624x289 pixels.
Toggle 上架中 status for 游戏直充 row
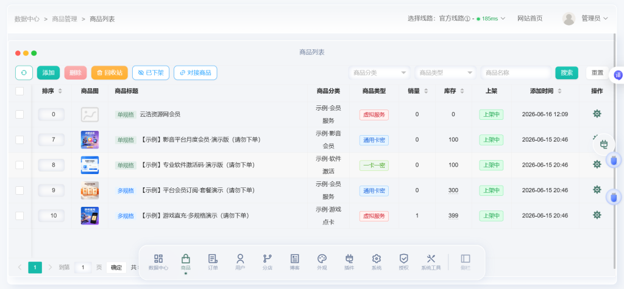pos(491,216)
